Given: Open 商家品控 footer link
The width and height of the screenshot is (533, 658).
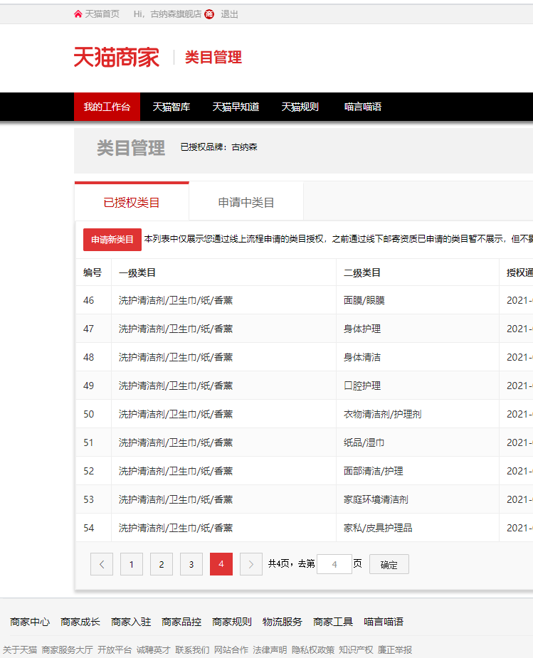Looking at the screenshot, I should click(181, 622).
